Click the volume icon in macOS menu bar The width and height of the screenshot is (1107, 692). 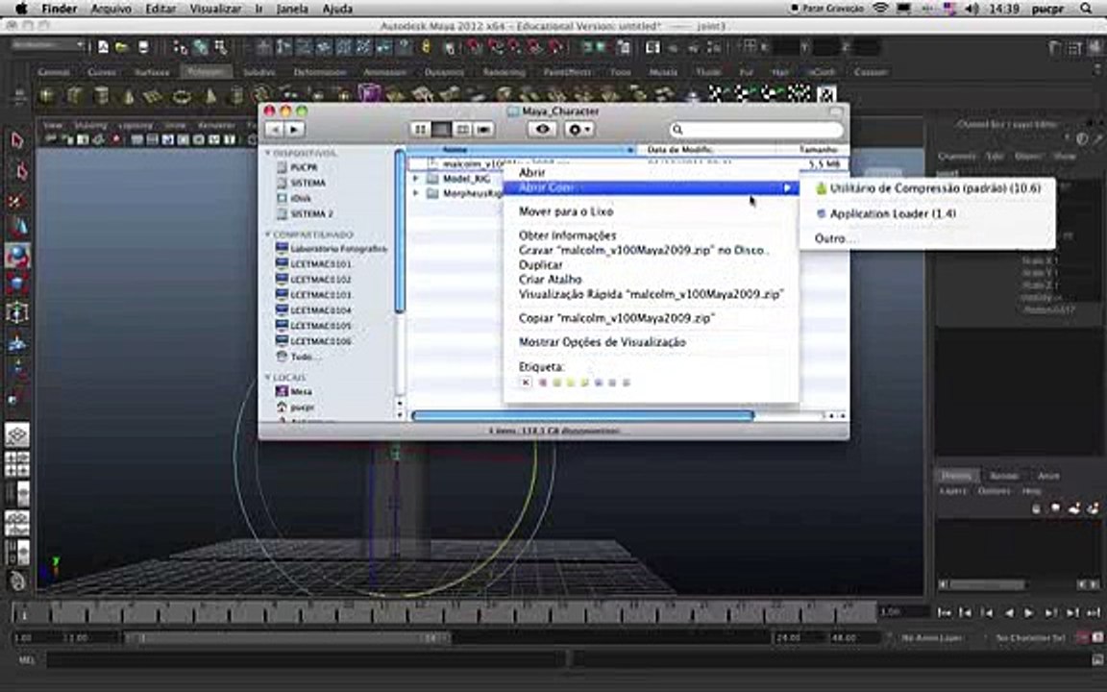coord(972,9)
